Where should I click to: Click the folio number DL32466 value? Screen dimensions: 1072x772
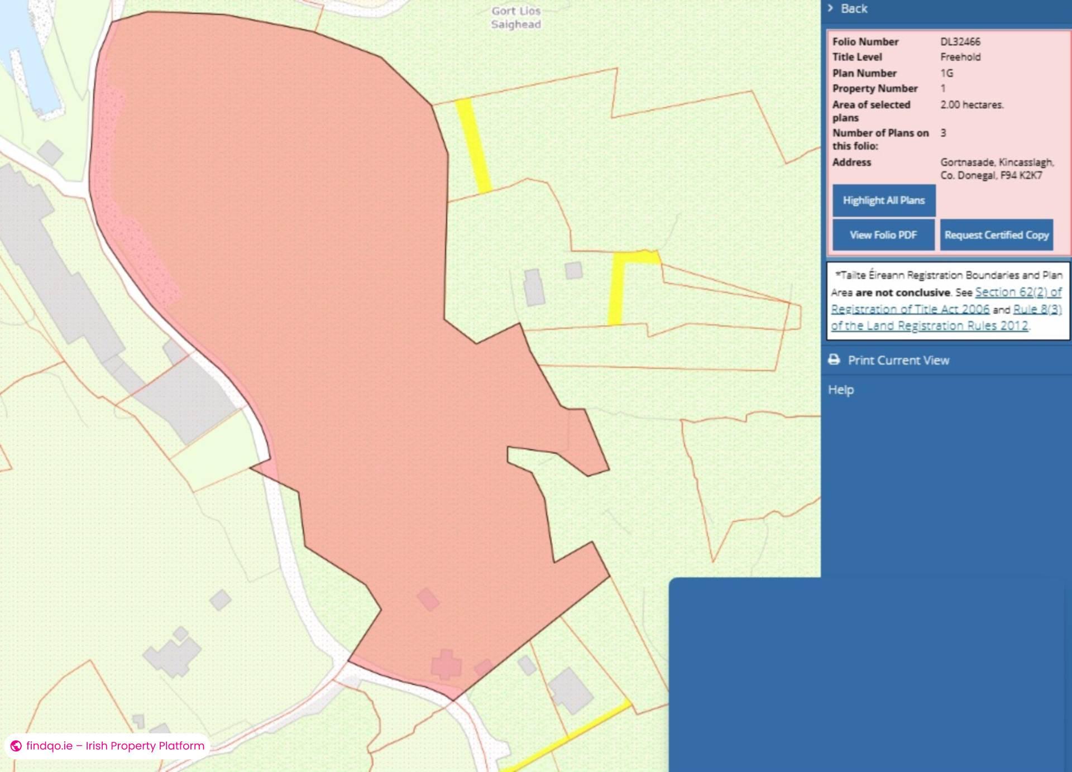pos(960,42)
